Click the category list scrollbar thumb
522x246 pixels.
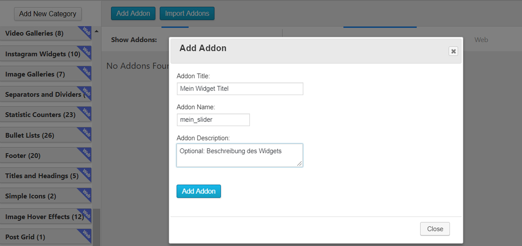(97, 227)
